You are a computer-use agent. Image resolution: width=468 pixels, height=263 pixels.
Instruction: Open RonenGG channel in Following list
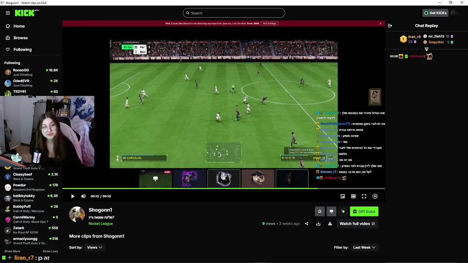pyautogui.click(x=31, y=72)
